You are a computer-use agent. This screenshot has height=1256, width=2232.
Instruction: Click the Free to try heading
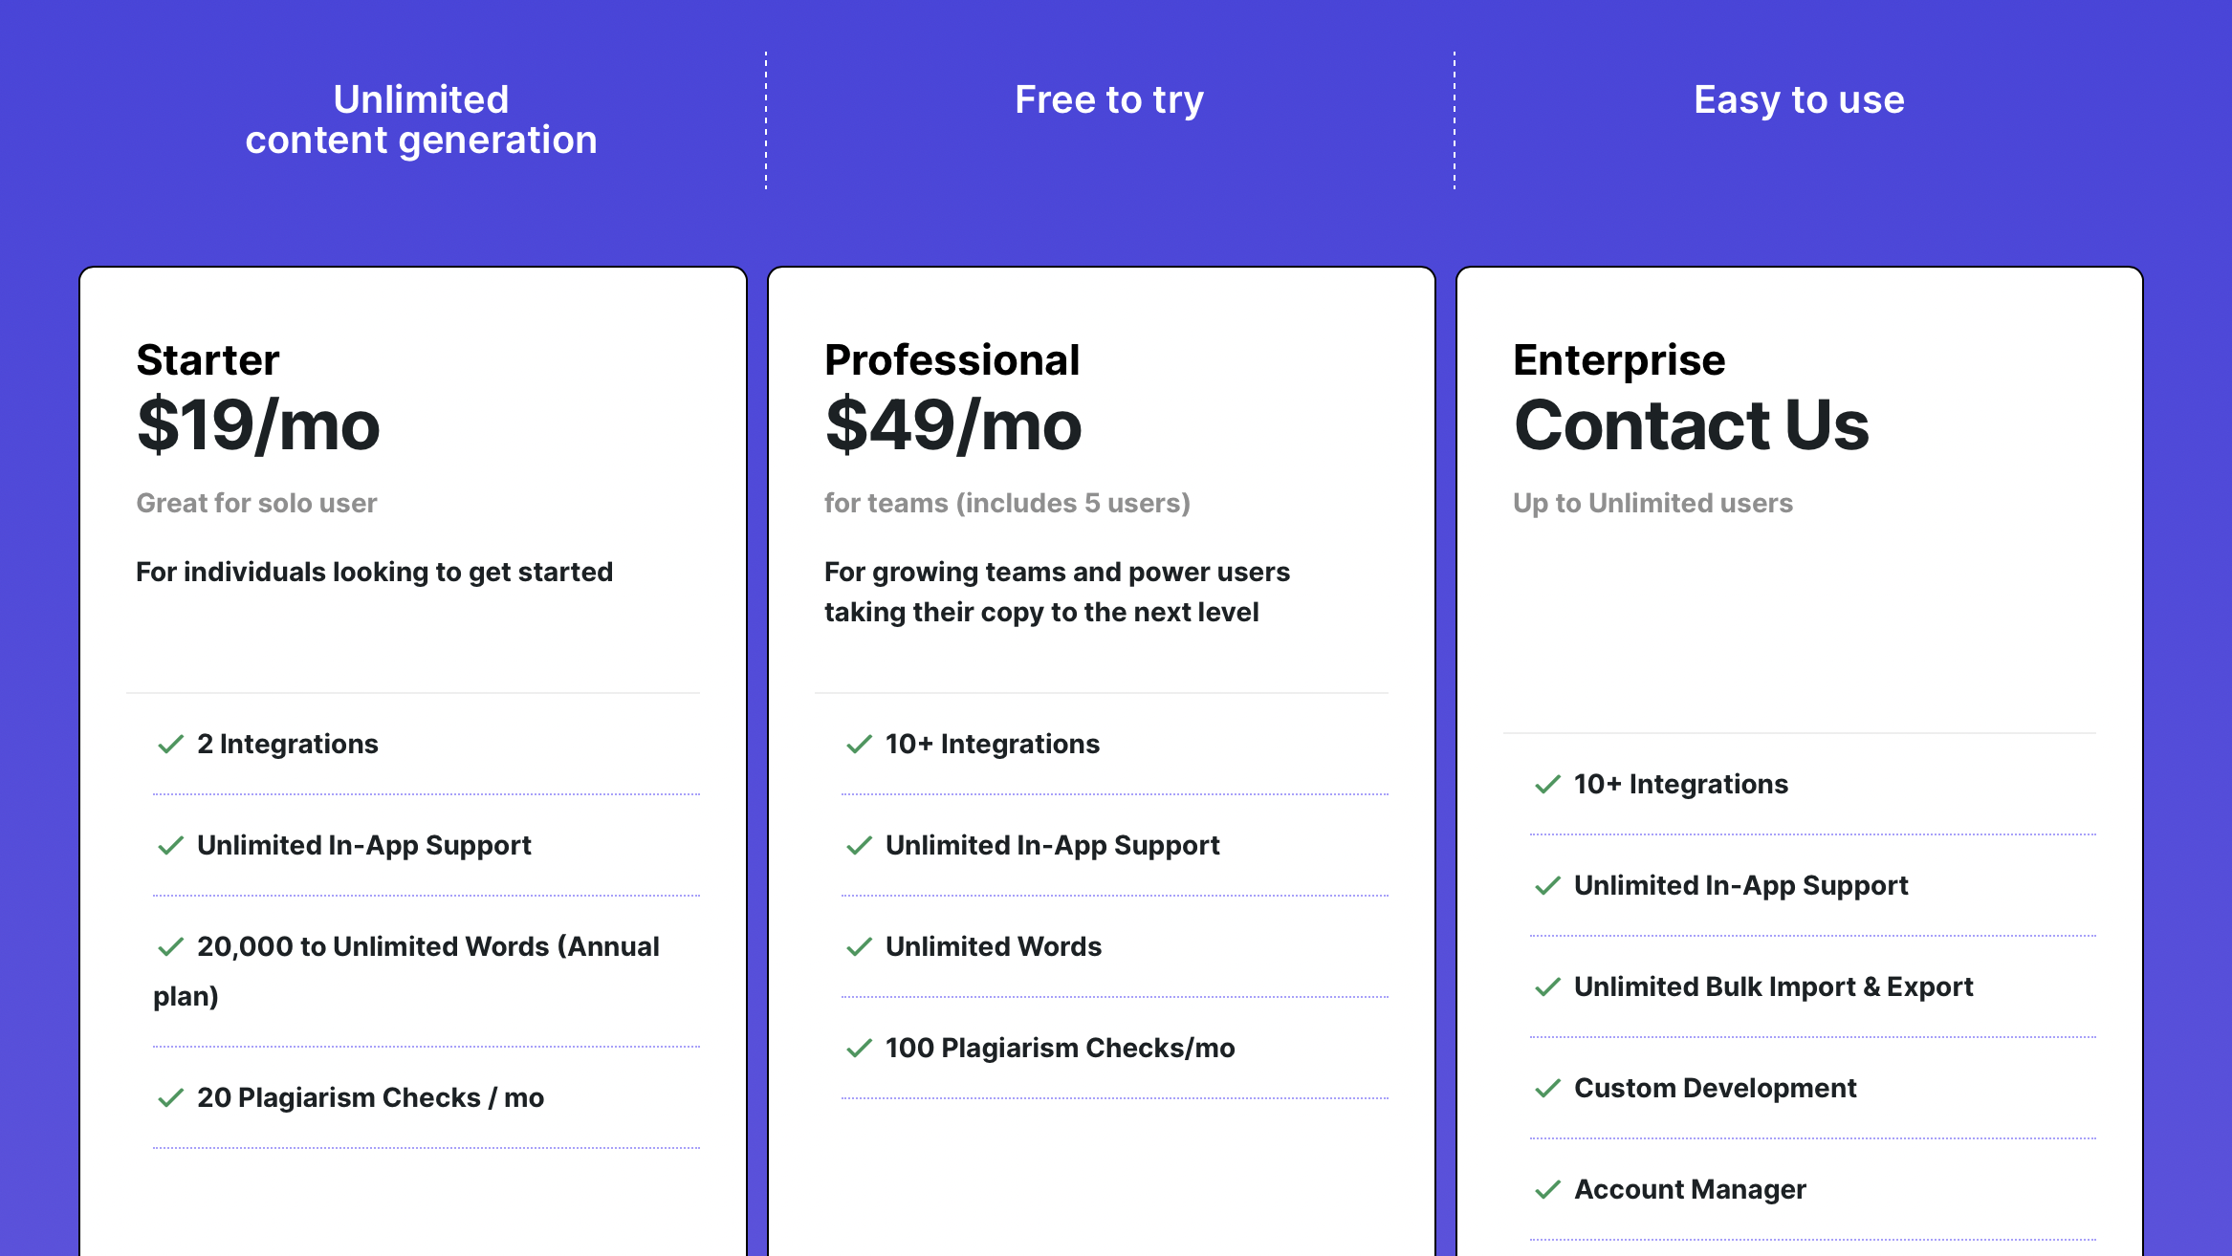coord(1109,99)
